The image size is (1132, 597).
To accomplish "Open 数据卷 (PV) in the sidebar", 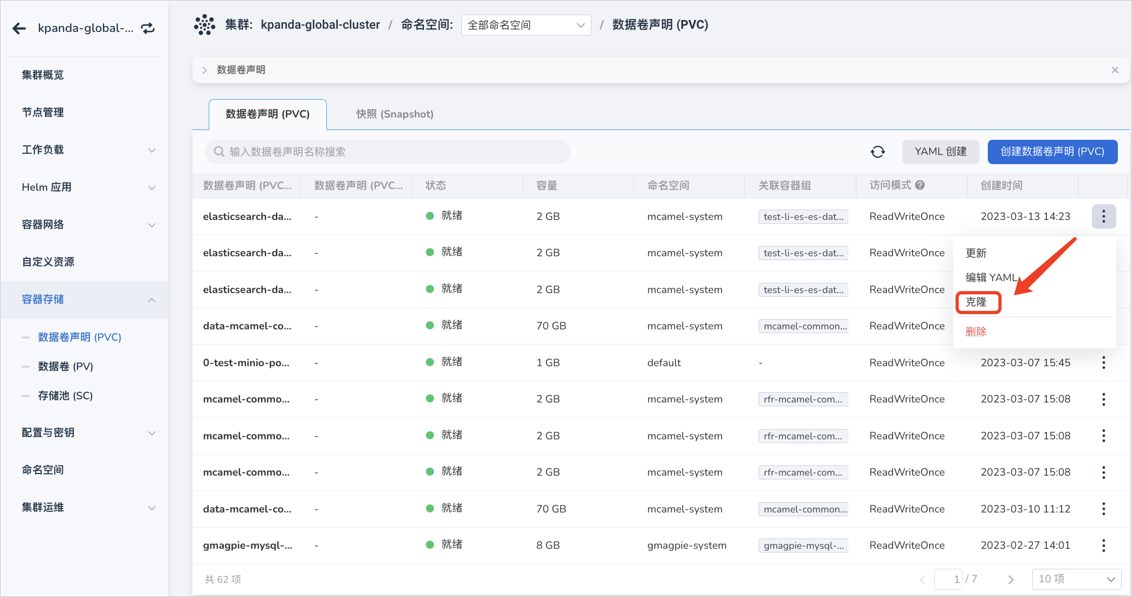I will (66, 366).
